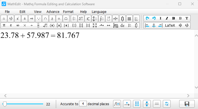Toggle light outlined B style
The image size is (198, 109).
(x=180, y=18)
